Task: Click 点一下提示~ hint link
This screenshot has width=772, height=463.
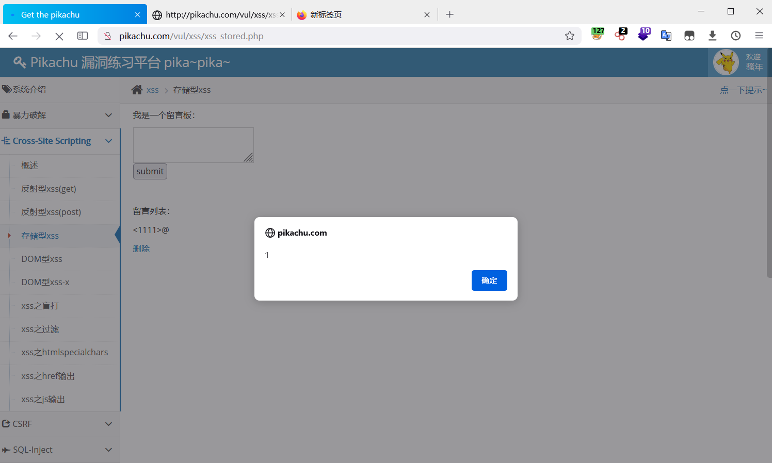Action: [x=743, y=90]
